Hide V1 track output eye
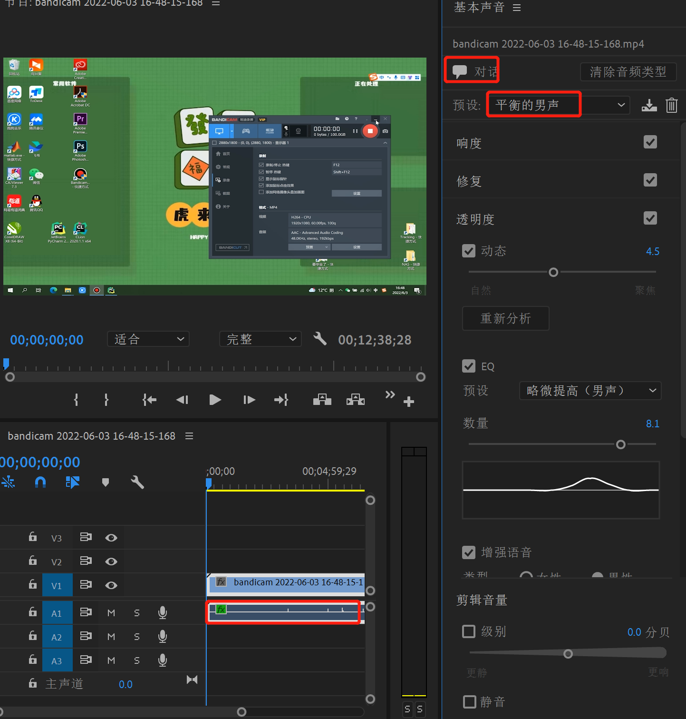 [x=111, y=585]
